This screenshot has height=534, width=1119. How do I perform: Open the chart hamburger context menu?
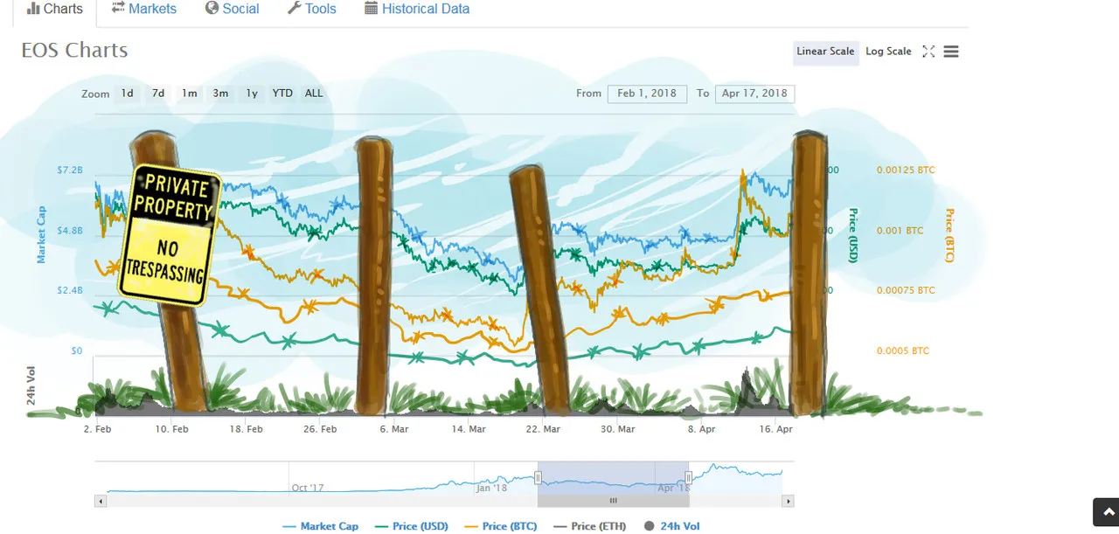coord(951,52)
